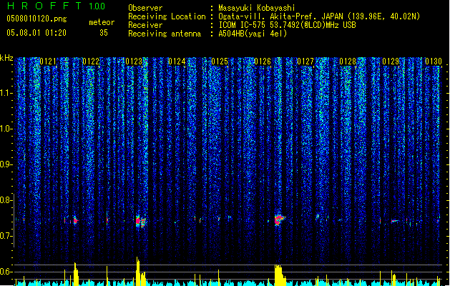The width and height of the screenshot is (450, 286).
Task: Select observer name Masayuki Kobayashi
Action: coord(257,8)
